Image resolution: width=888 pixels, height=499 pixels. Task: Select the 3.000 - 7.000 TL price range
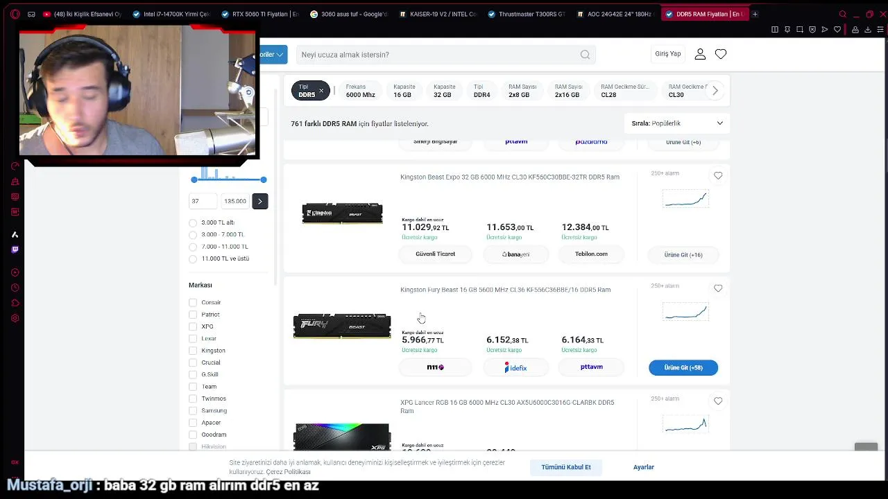[193, 234]
